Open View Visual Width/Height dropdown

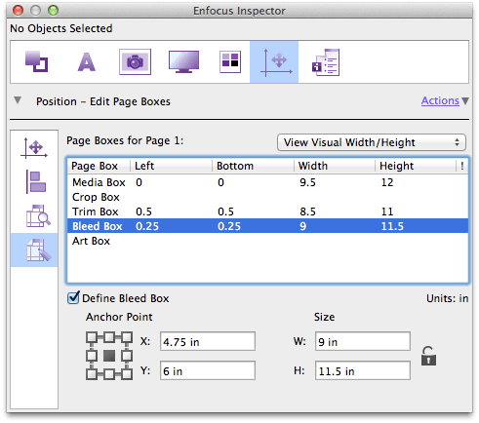pyautogui.click(x=372, y=142)
